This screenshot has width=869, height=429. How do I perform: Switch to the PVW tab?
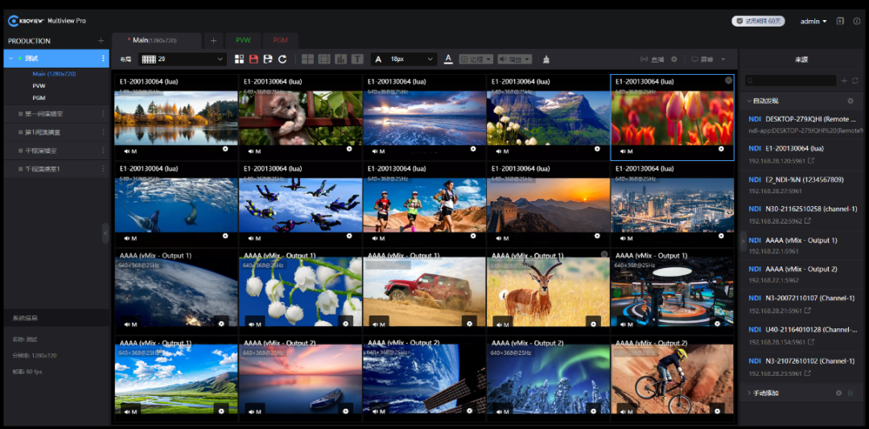click(x=243, y=40)
